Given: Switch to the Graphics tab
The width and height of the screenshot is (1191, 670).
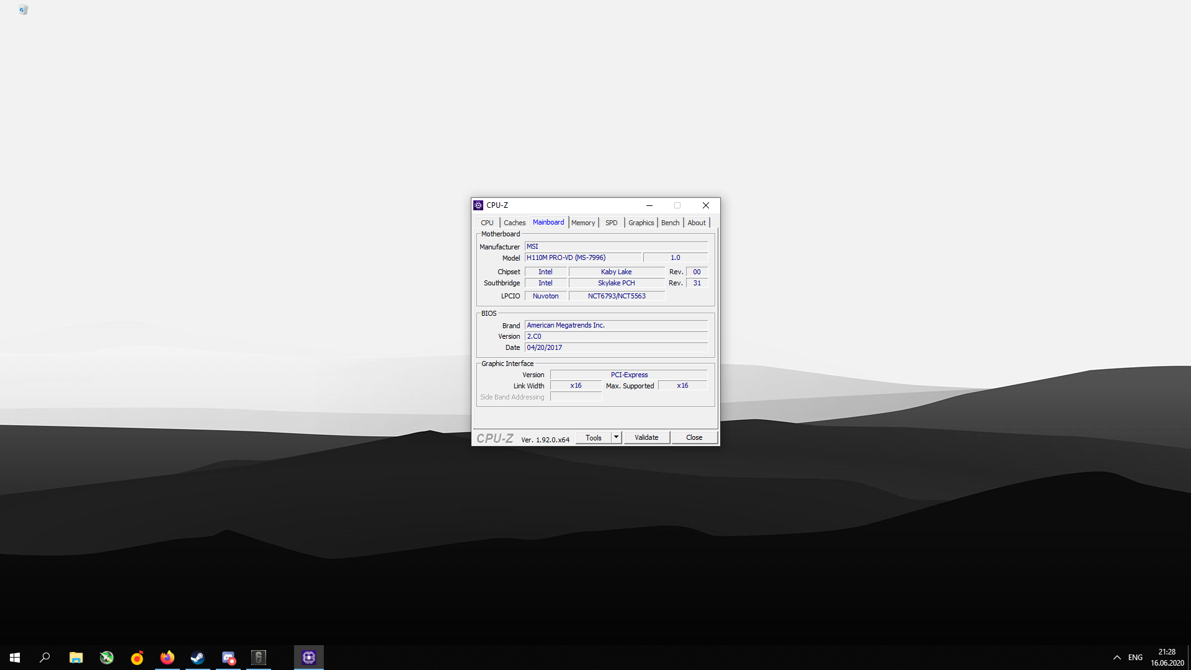Looking at the screenshot, I should pyautogui.click(x=641, y=223).
